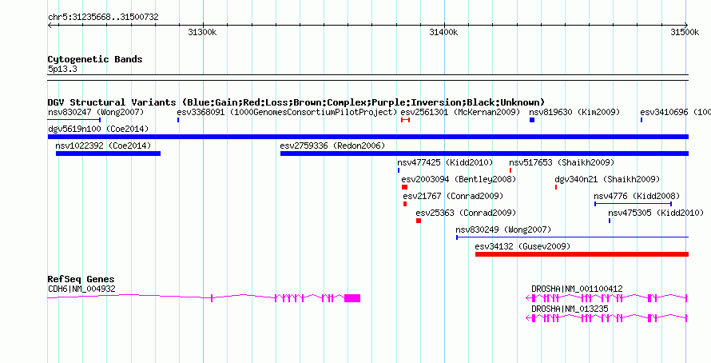The width and height of the screenshot is (711, 363).
Task: Select the 5p13.3 band label
Action: coord(62,69)
